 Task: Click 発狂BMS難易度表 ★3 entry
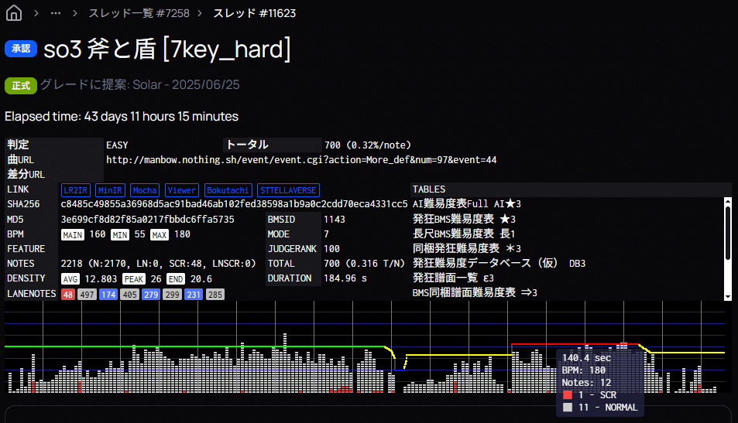coord(464,219)
